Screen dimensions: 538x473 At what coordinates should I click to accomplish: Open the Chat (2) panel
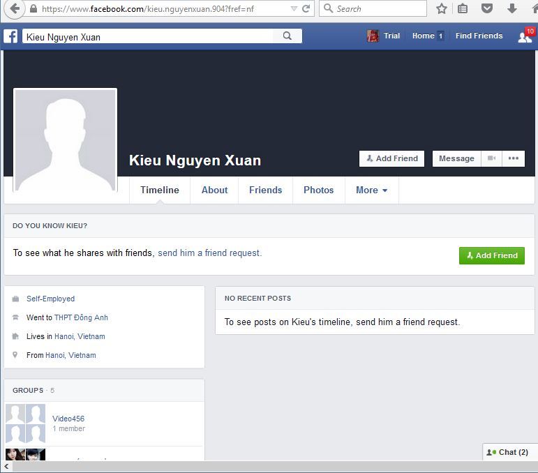coord(510,452)
